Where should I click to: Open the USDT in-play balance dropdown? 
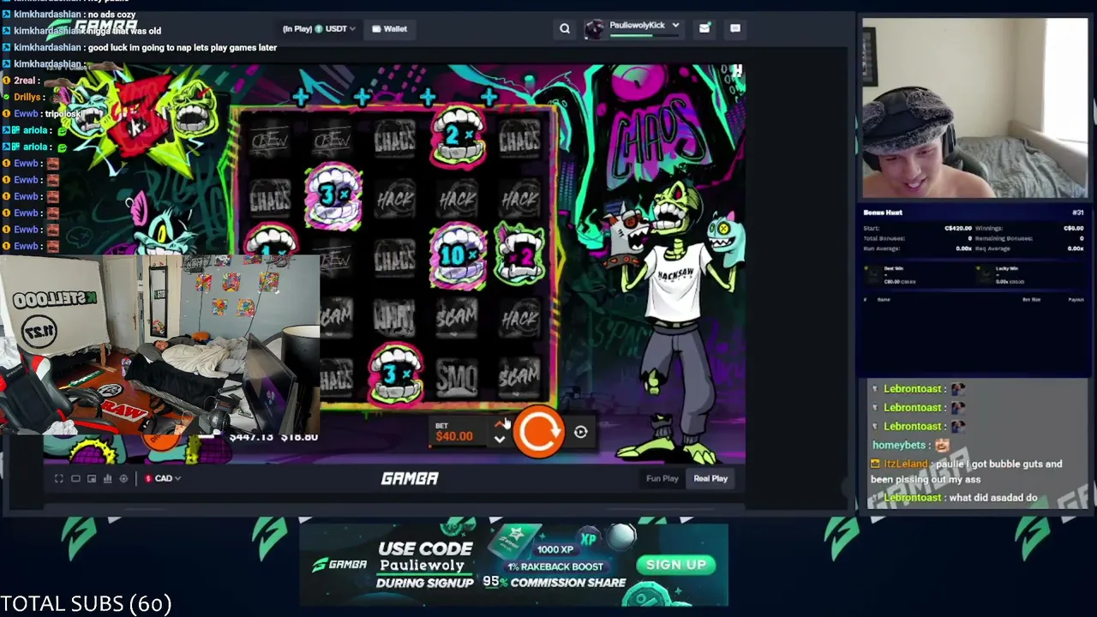[319, 29]
